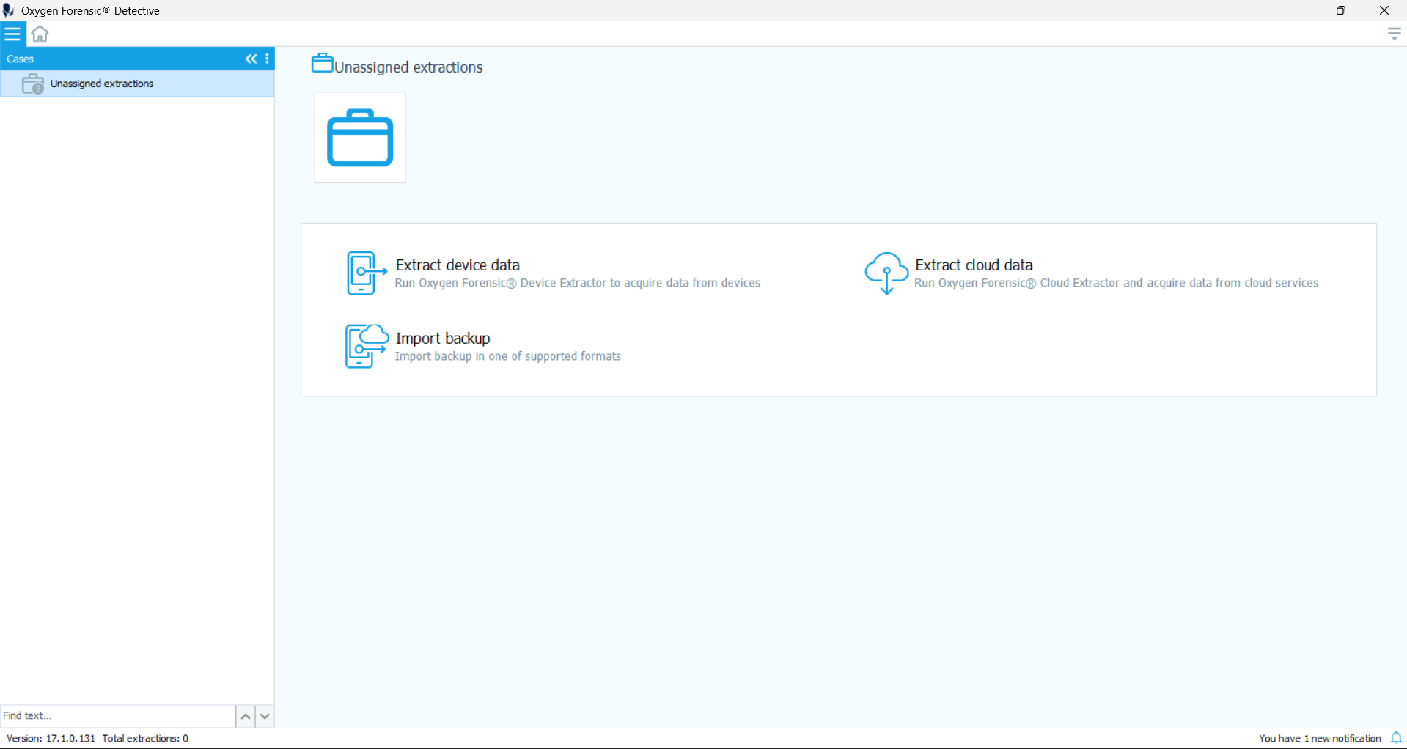This screenshot has width=1407, height=749.
Task: Focus the Find text search field
Action: (117, 716)
